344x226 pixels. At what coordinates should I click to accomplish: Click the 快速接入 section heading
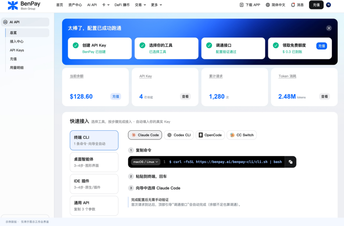[x=79, y=121]
